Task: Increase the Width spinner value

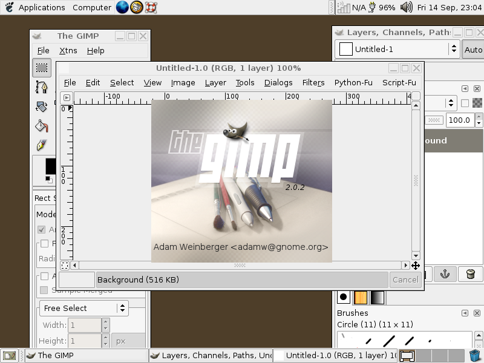Action: click(105, 321)
